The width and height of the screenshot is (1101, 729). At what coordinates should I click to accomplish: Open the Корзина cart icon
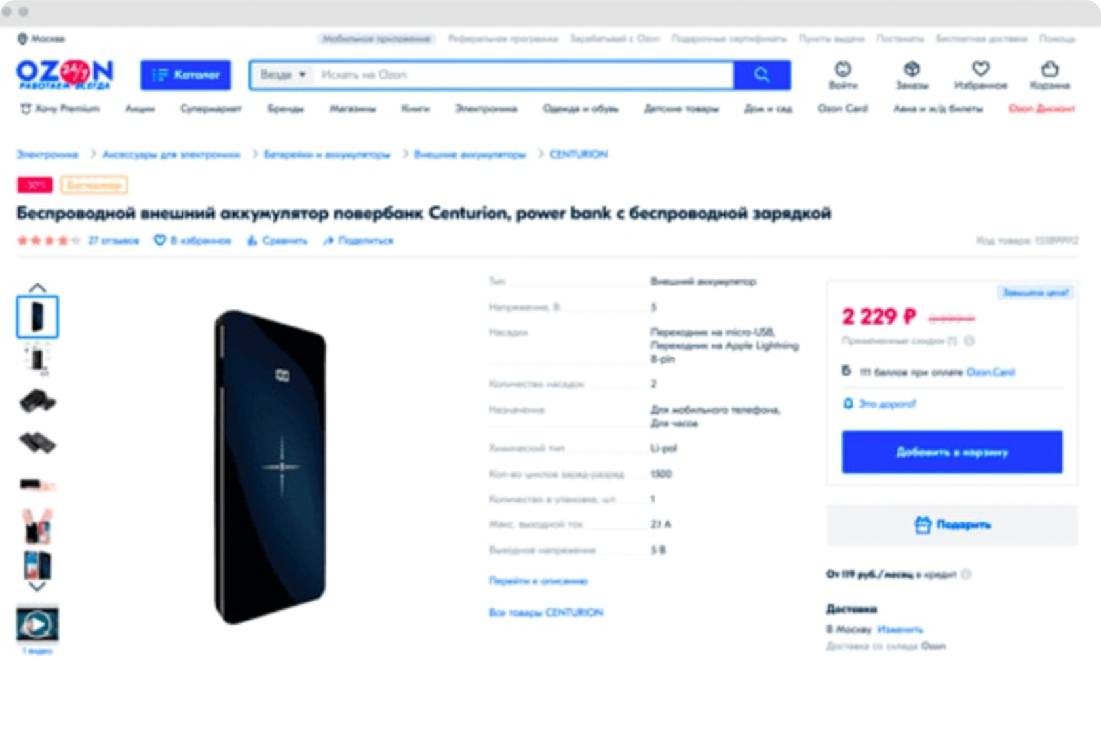point(1050,69)
